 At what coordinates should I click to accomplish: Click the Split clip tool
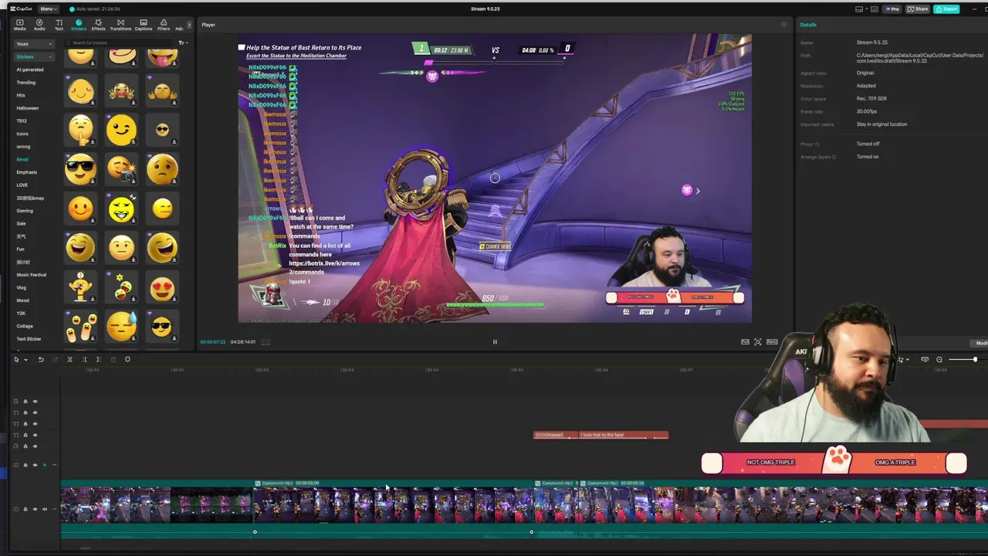(69, 359)
